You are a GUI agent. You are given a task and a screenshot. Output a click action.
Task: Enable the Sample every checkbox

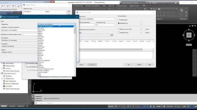[x=119, y=33]
